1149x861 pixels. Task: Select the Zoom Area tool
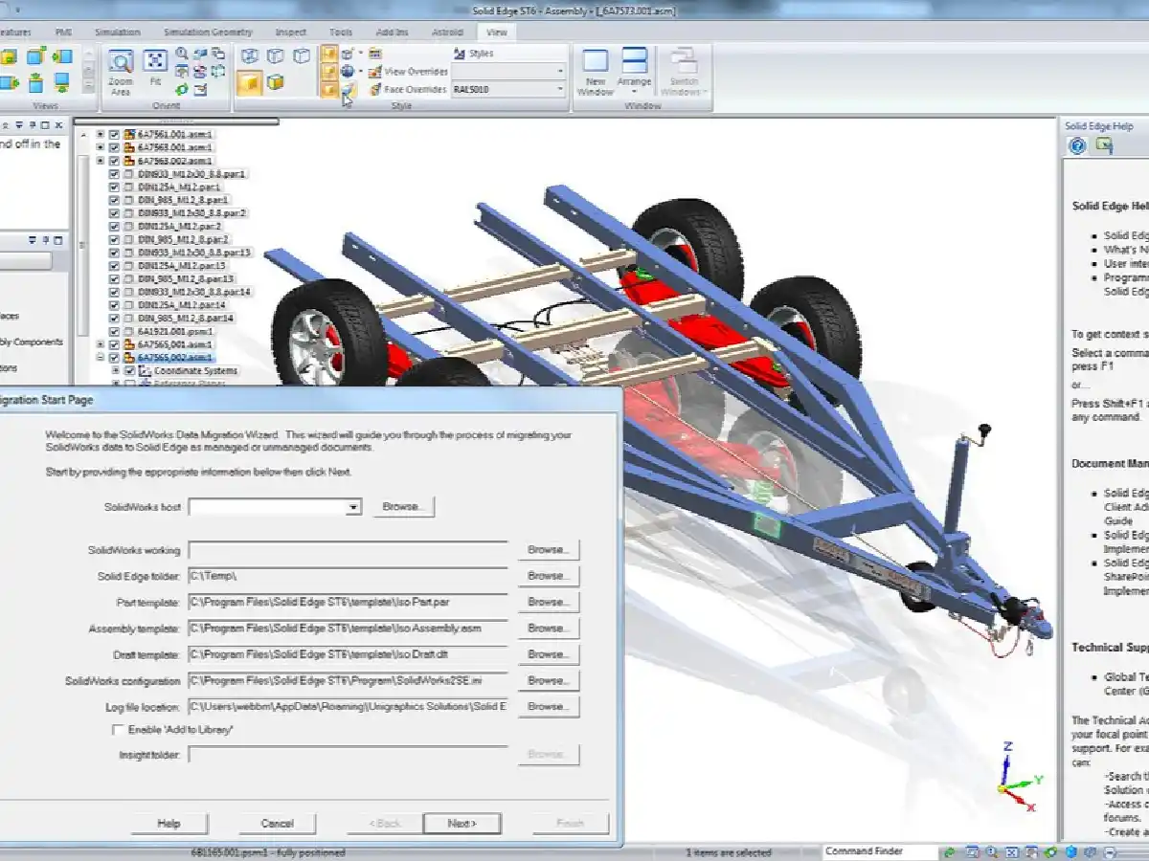coord(120,71)
